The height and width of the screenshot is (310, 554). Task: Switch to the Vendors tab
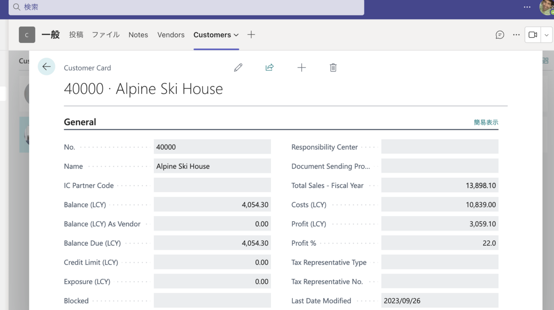click(171, 35)
